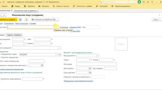162x91 pixels.
Task: Click Согласие на обработку ПДн button
Action: (45, 19)
